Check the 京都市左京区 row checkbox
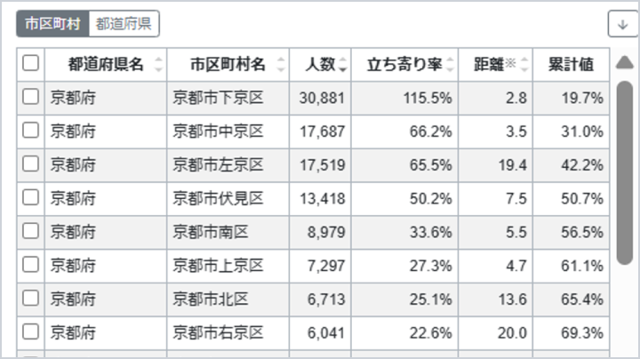Viewport: 640px width, 359px height. 31,164
